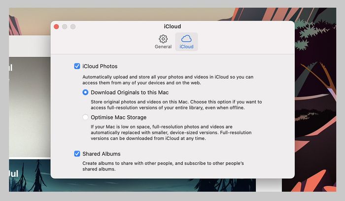Disable the iCloud Photos checkbox
Screen dimensions: 345x201
[x=77, y=66]
